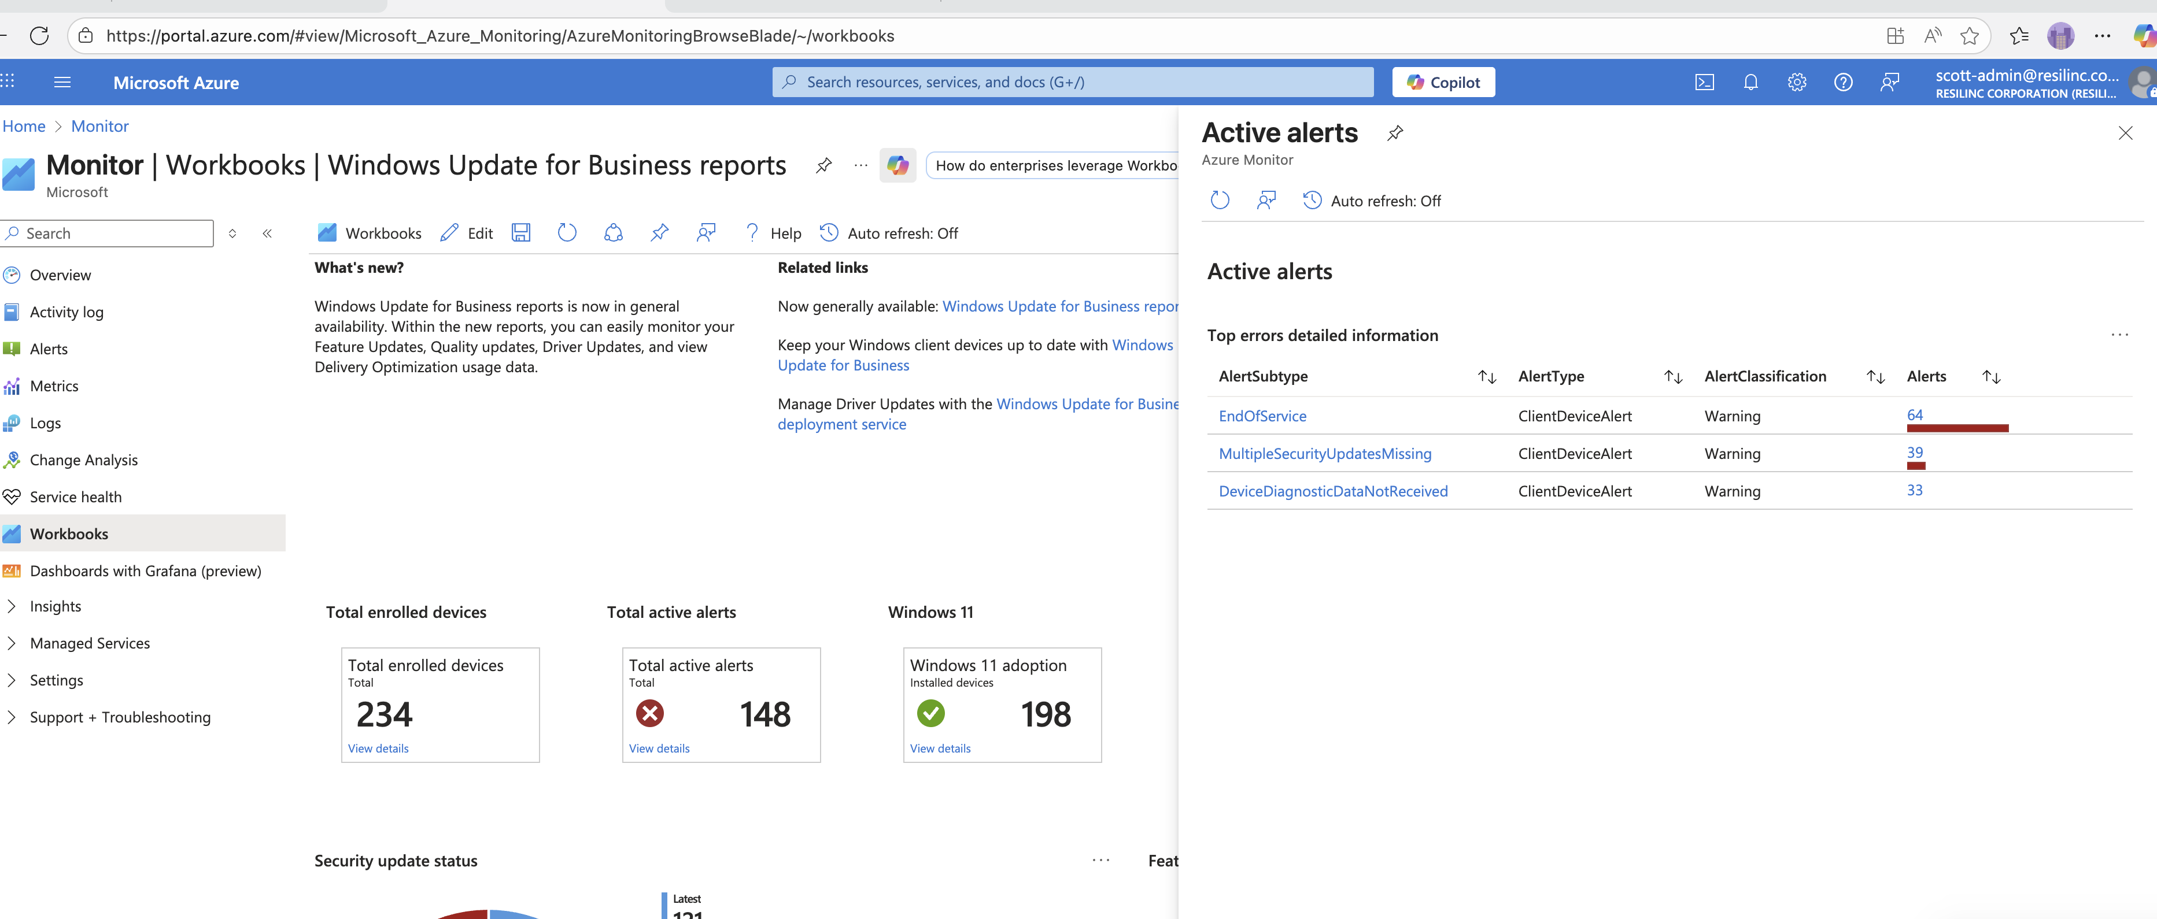This screenshot has width=2157, height=919.
Task: Click Edit in workbook toolbar
Action: 467,233
